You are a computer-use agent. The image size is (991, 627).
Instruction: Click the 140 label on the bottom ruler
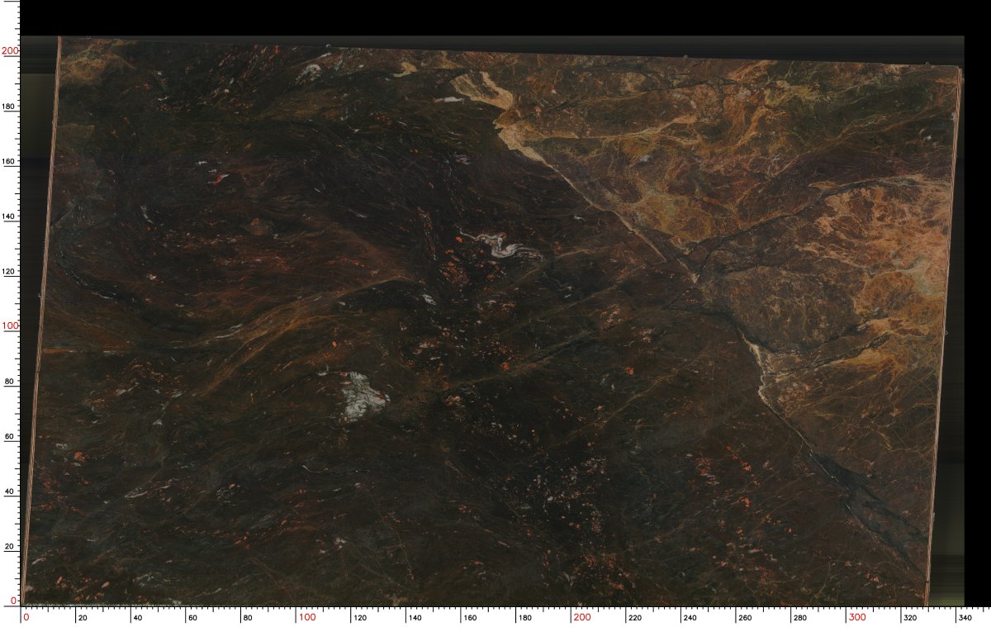click(415, 617)
